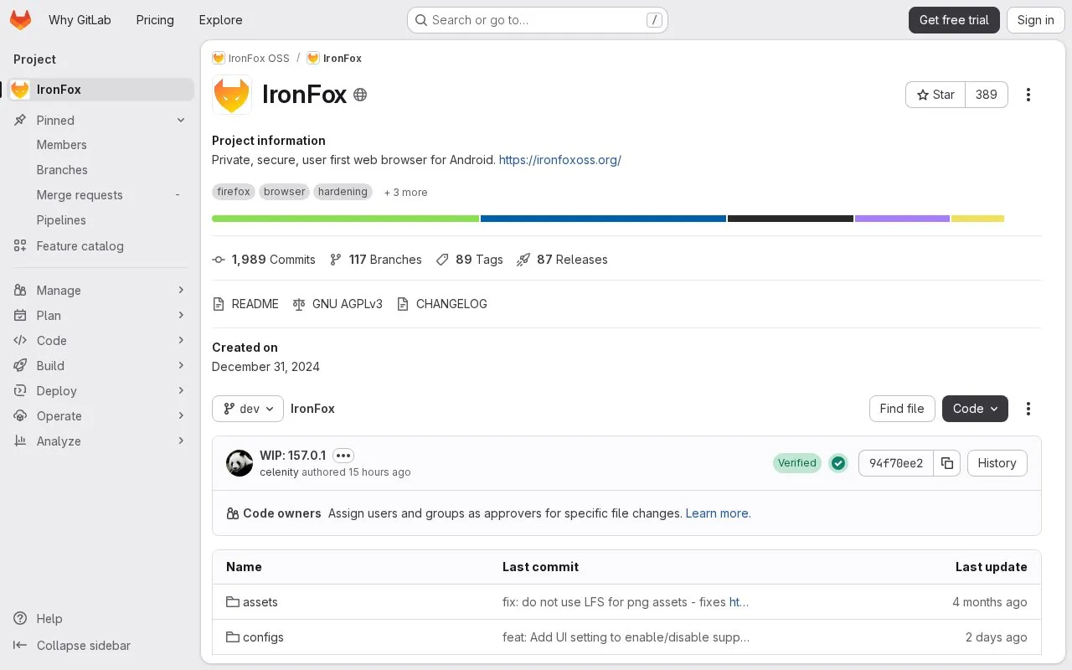Image resolution: width=1072 pixels, height=670 pixels.
Task: Click the large IronFox project avatar
Action: [232, 95]
